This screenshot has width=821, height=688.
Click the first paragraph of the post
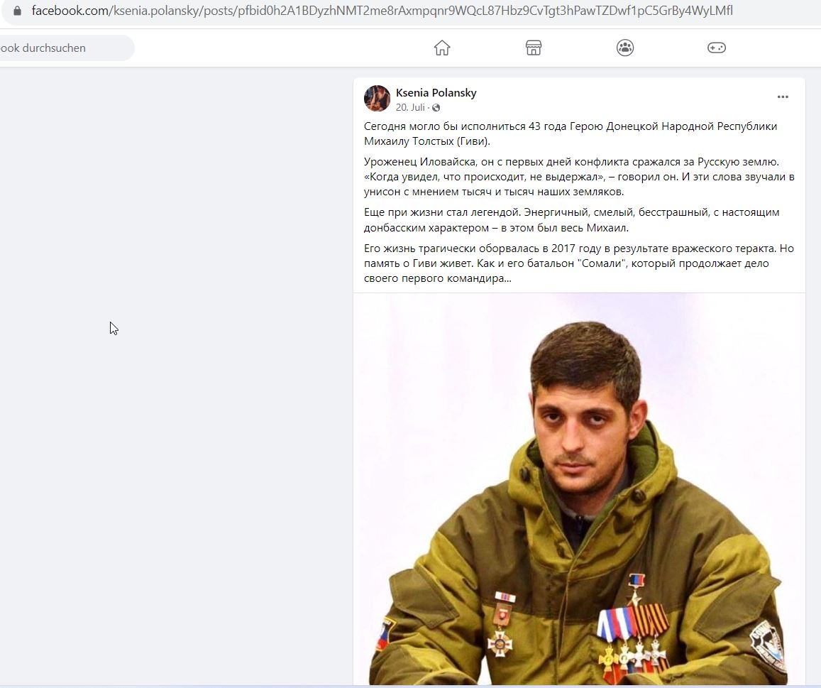point(571,133)
